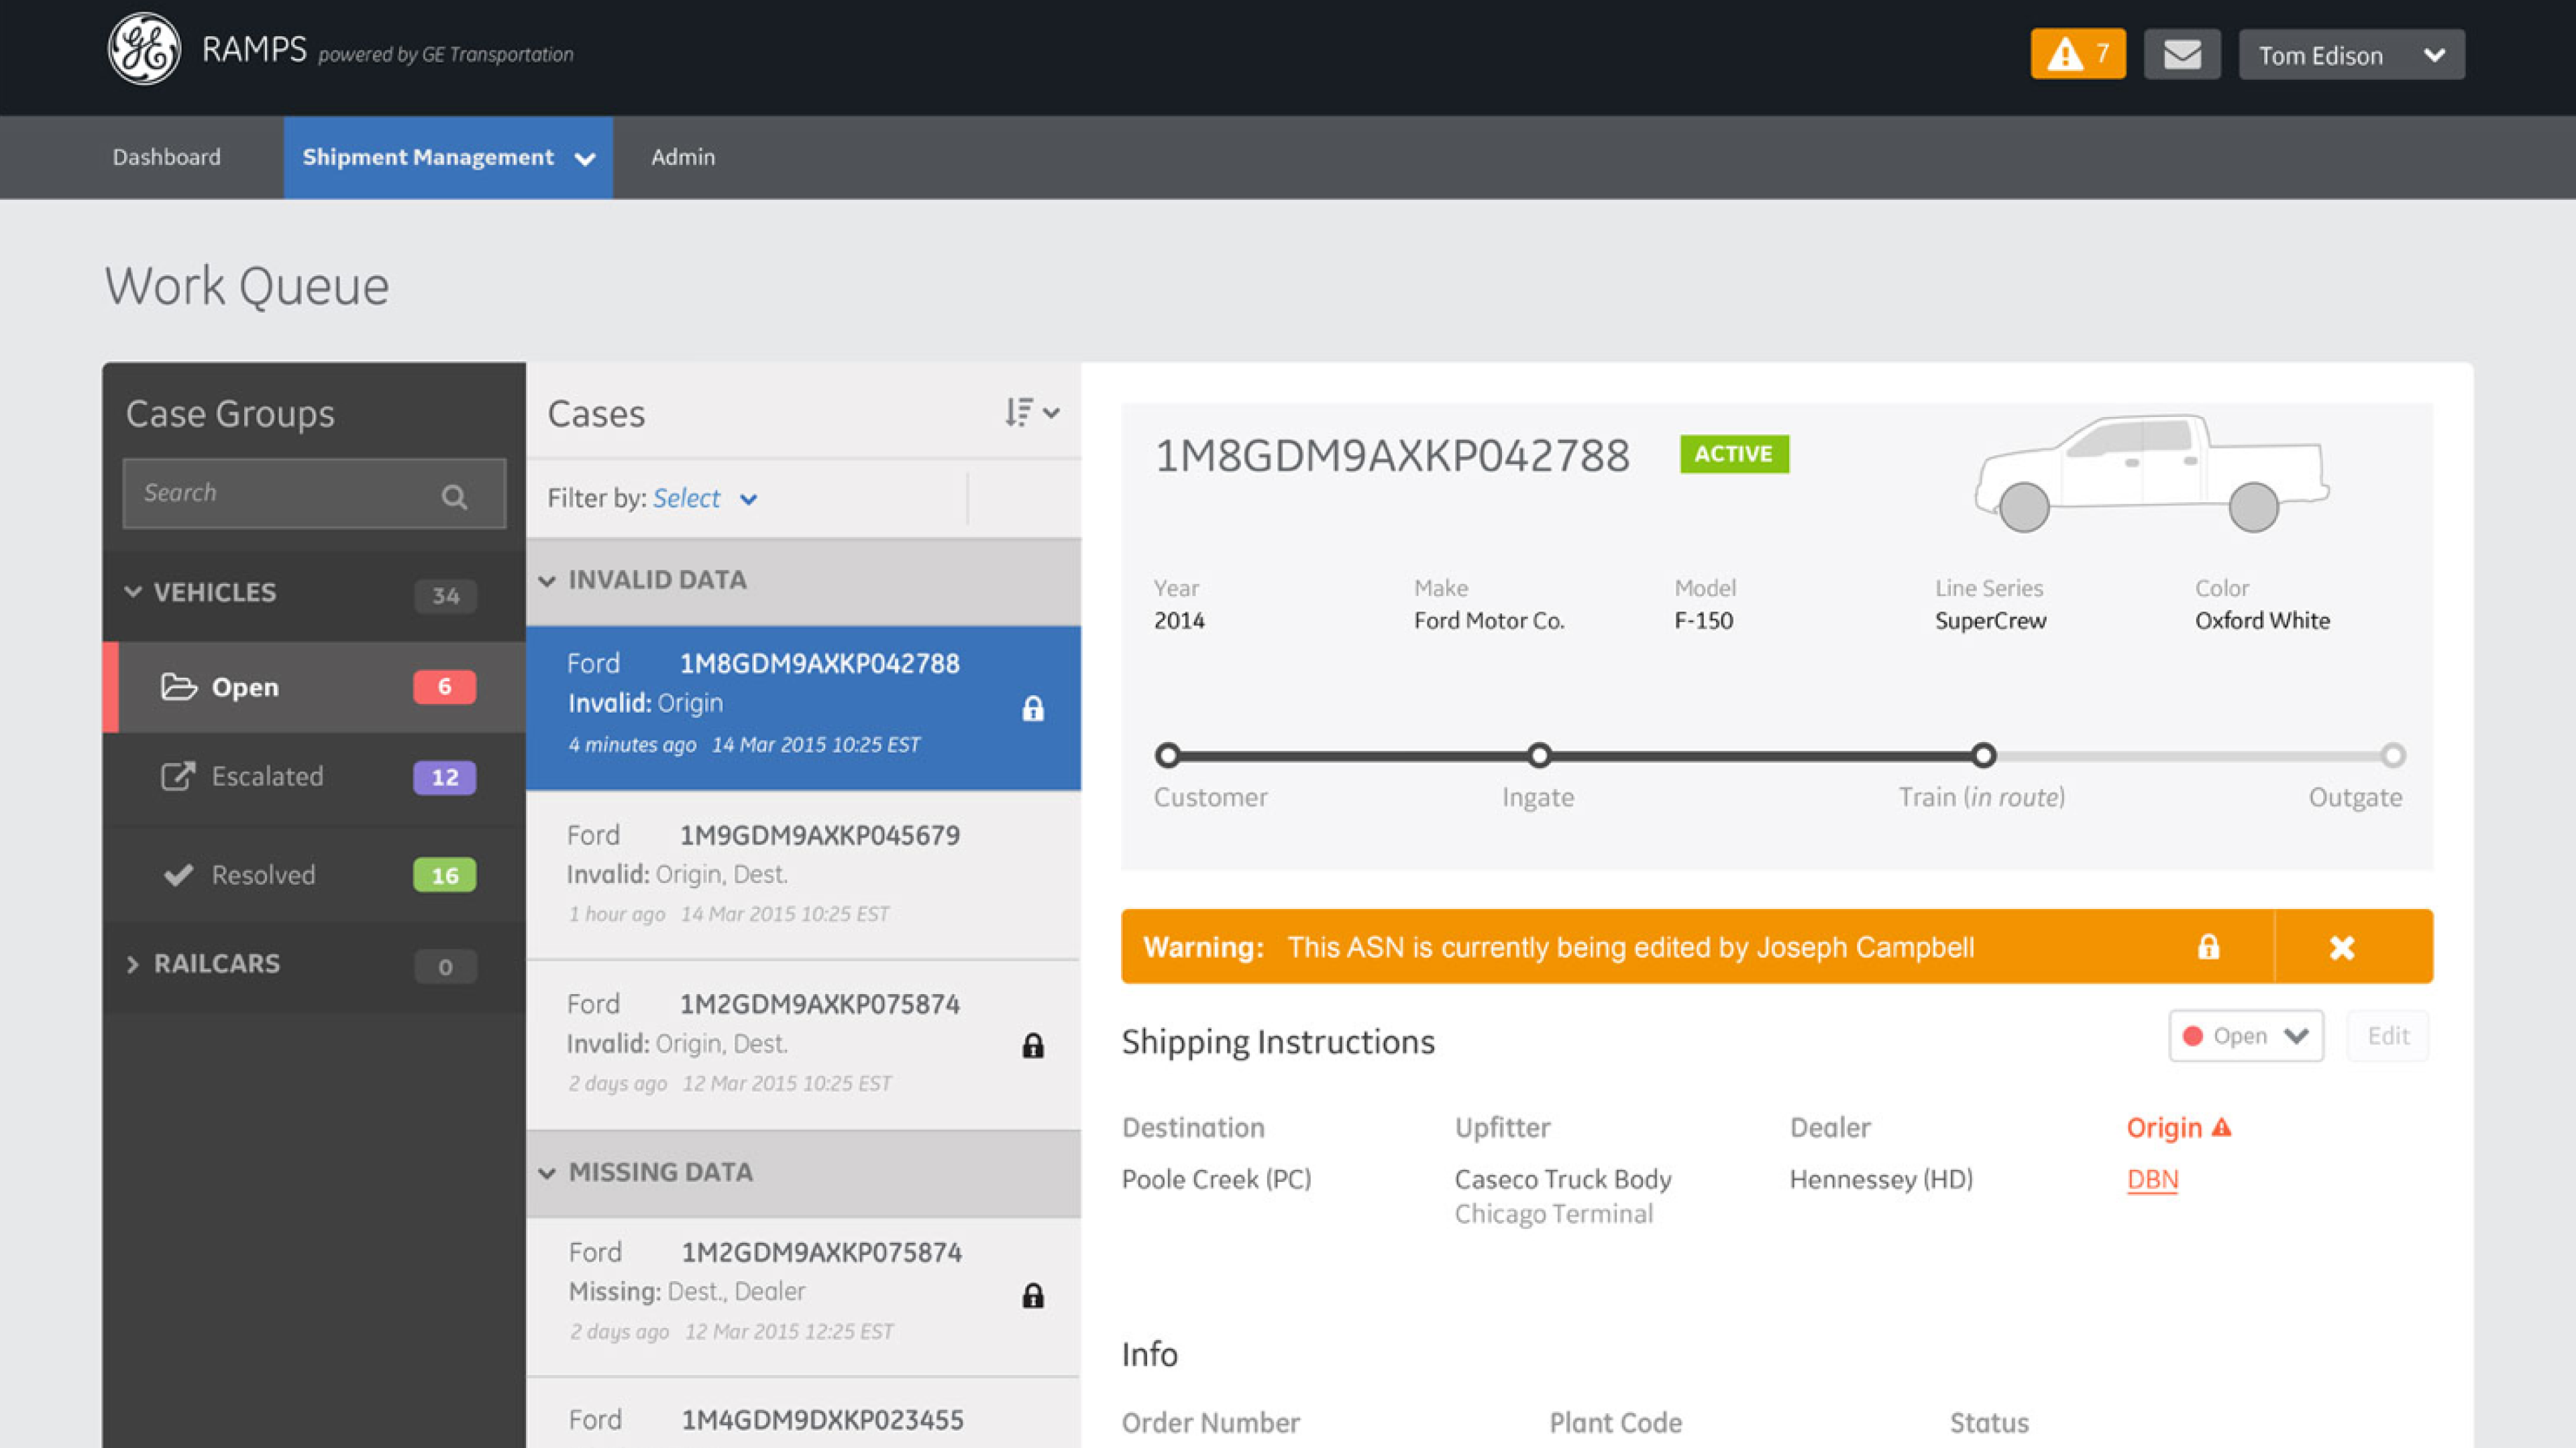Screen dimensions: 2576x1448
Task: Click the alerts warning icon showing 7
Action: pos(2077,54)
